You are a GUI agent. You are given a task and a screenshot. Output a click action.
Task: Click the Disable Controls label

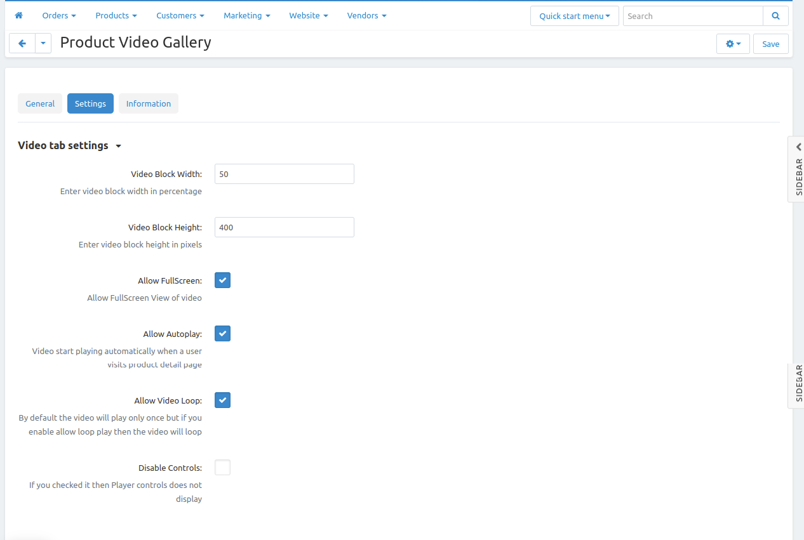click(170, 468)
